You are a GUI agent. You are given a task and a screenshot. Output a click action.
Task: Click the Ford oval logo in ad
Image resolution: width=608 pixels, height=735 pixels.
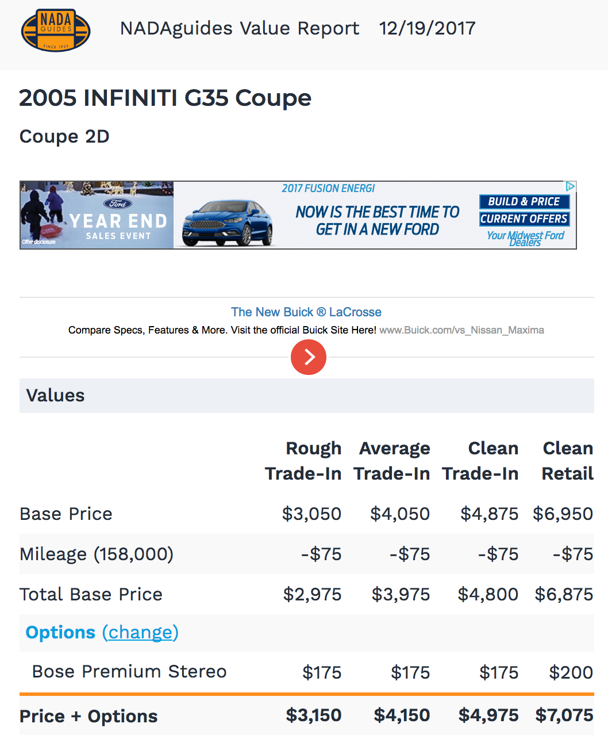pyautogui.click(x=118, y=204)
